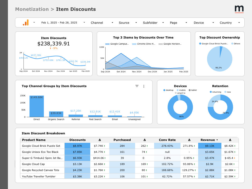Toggle the Google Horizon legend series
252x189 pixels.
click(x=170, y=44)
